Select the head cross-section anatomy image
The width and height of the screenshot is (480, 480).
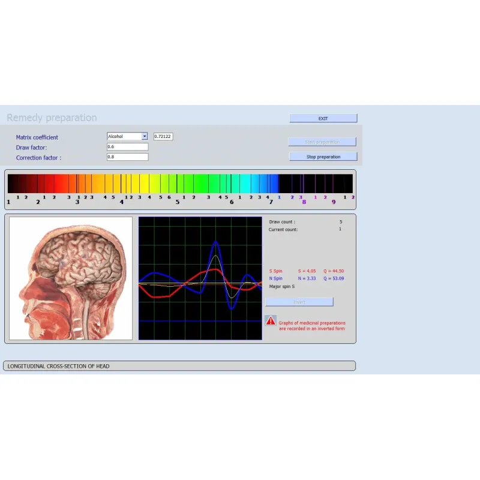pyautogui.click(x=71, y=278)
